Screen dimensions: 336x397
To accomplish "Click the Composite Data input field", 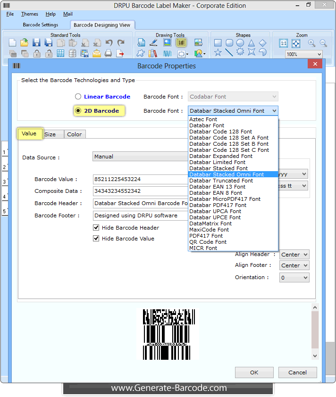I will tap(140, 191).
